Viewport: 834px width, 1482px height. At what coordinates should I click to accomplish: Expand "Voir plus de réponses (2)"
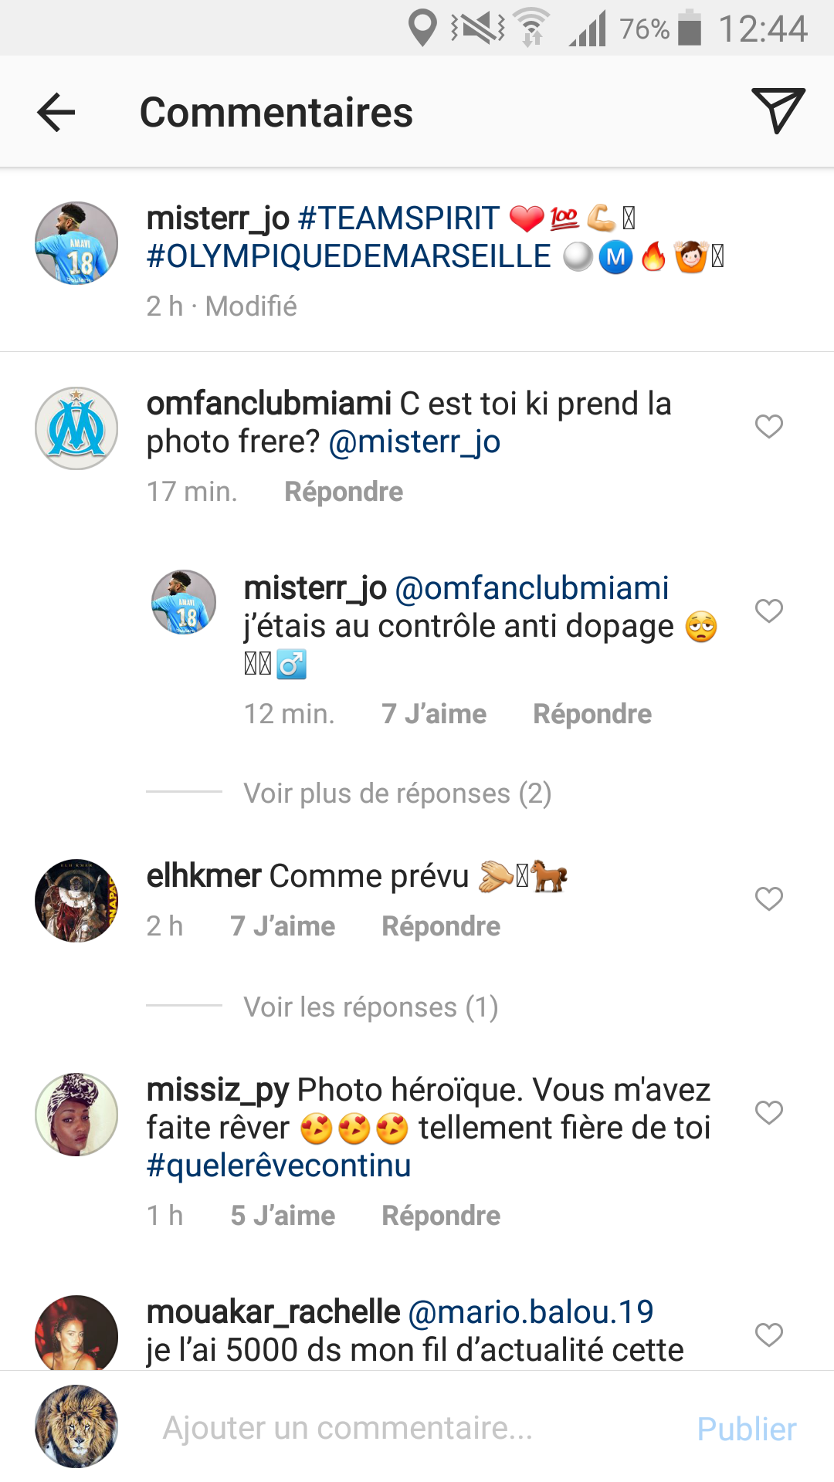point(397,793)
